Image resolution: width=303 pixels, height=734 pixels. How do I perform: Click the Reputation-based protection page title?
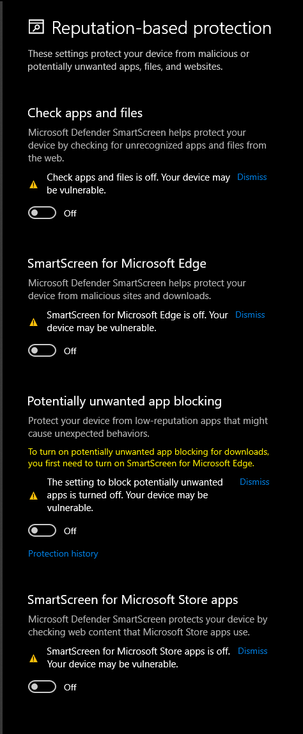pyautogui.click(x=161, y=28)
